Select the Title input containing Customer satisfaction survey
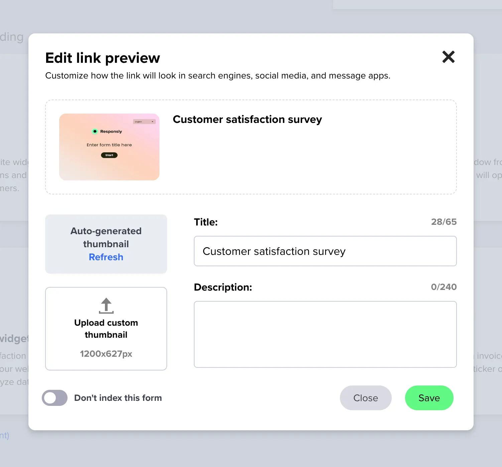Viewport: 502px width, 467px height. 325,251
